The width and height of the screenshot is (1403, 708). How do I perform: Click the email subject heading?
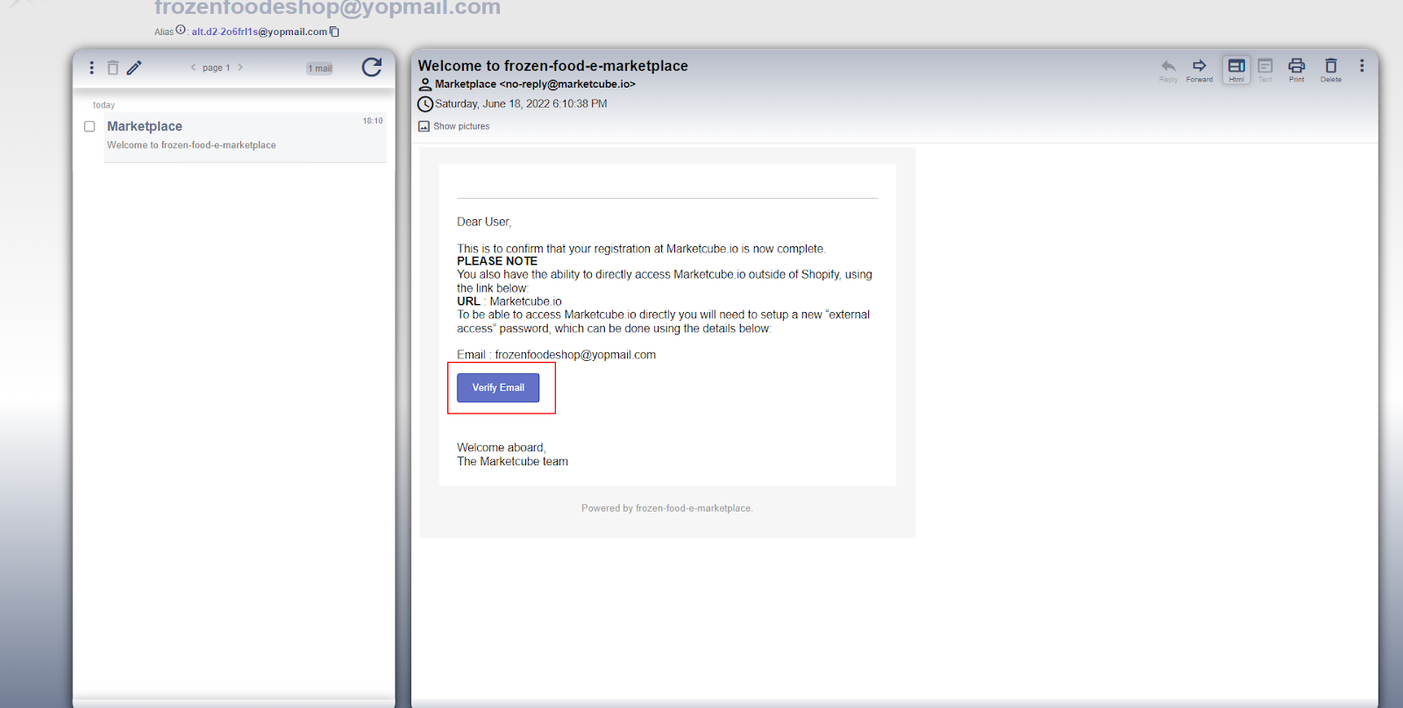tap(553, 66)
